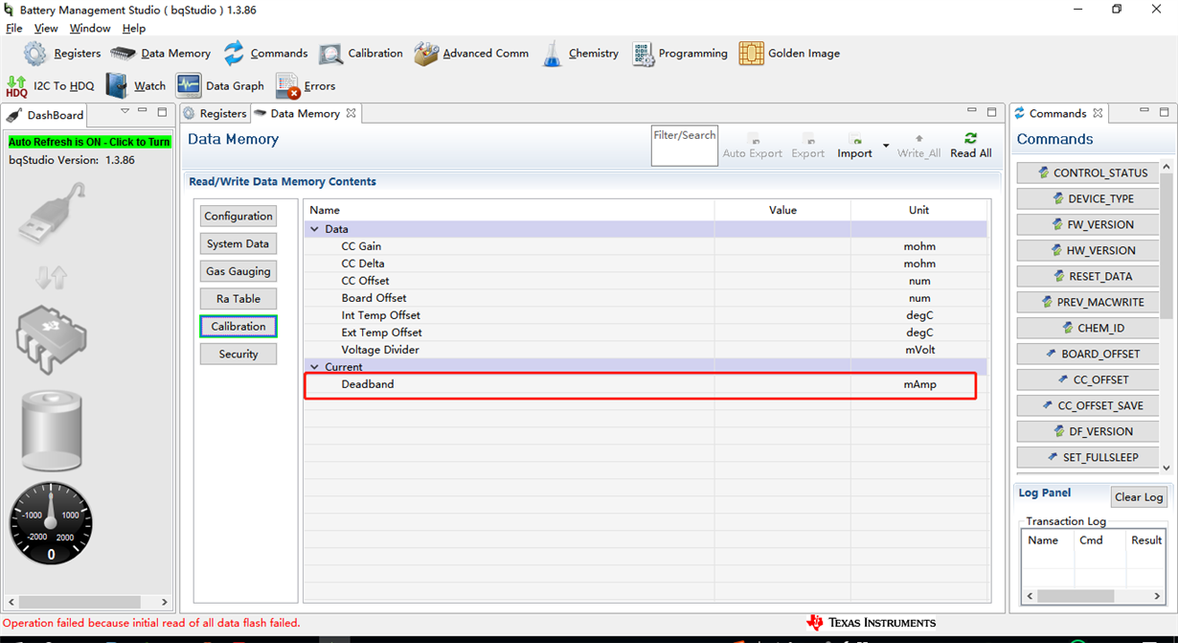Screen dimensions: 1178x643
Task: Open the Golden Image chip icon
Action: click(x=752, y=54)
